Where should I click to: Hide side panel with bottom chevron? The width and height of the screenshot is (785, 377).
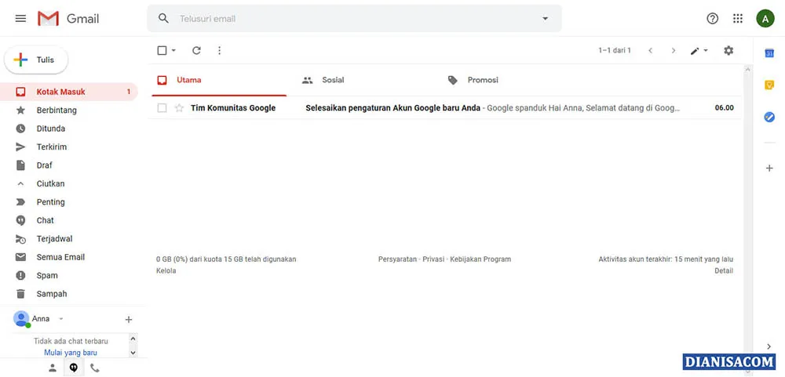pos(769,346)
